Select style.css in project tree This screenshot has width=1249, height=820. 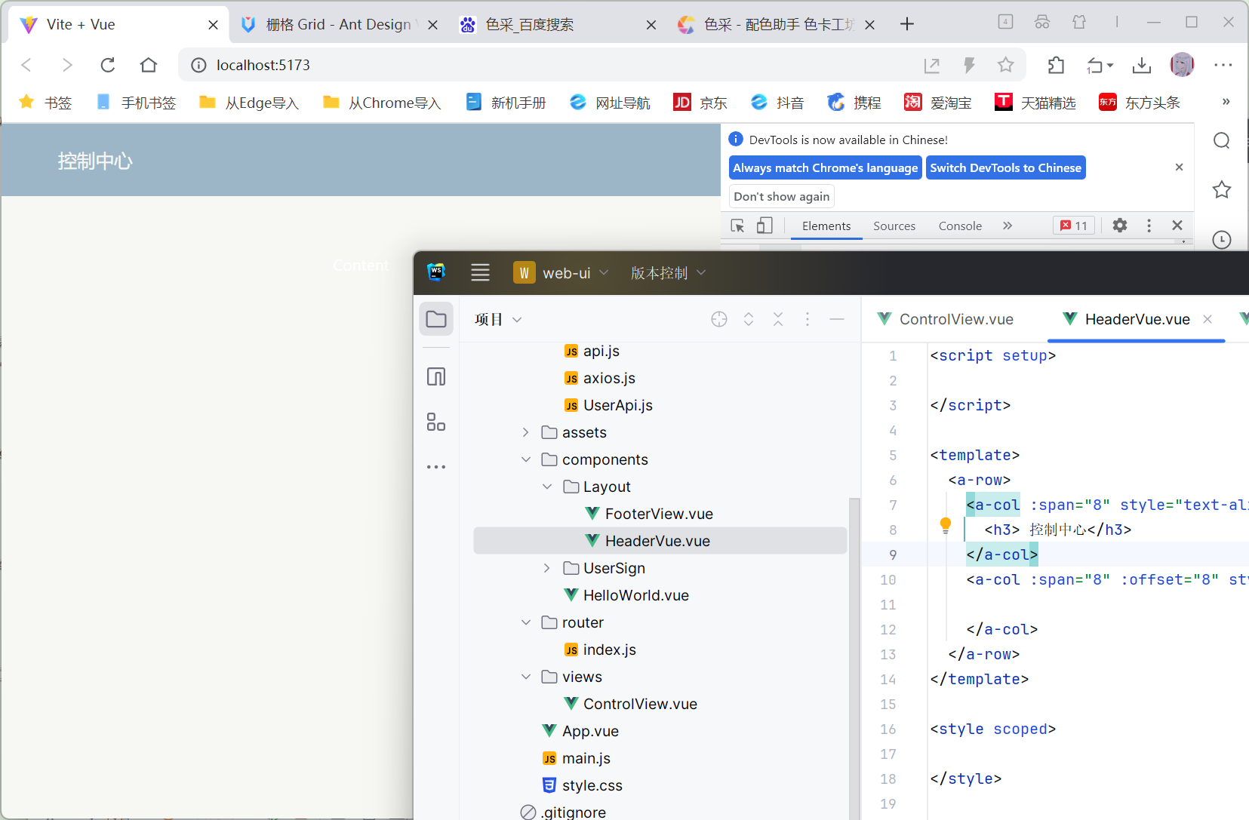(x=592, y=785)
